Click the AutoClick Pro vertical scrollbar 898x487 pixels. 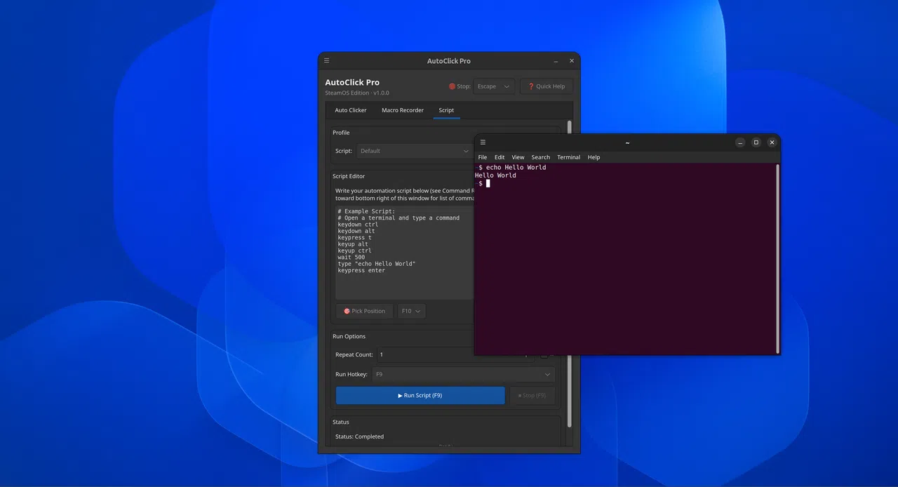point(569,274)
